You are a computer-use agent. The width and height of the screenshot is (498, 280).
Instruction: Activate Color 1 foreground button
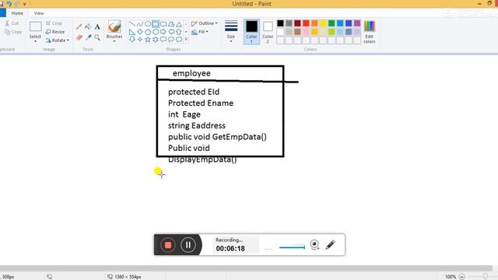pyautogui.click(x=251, y=31)
